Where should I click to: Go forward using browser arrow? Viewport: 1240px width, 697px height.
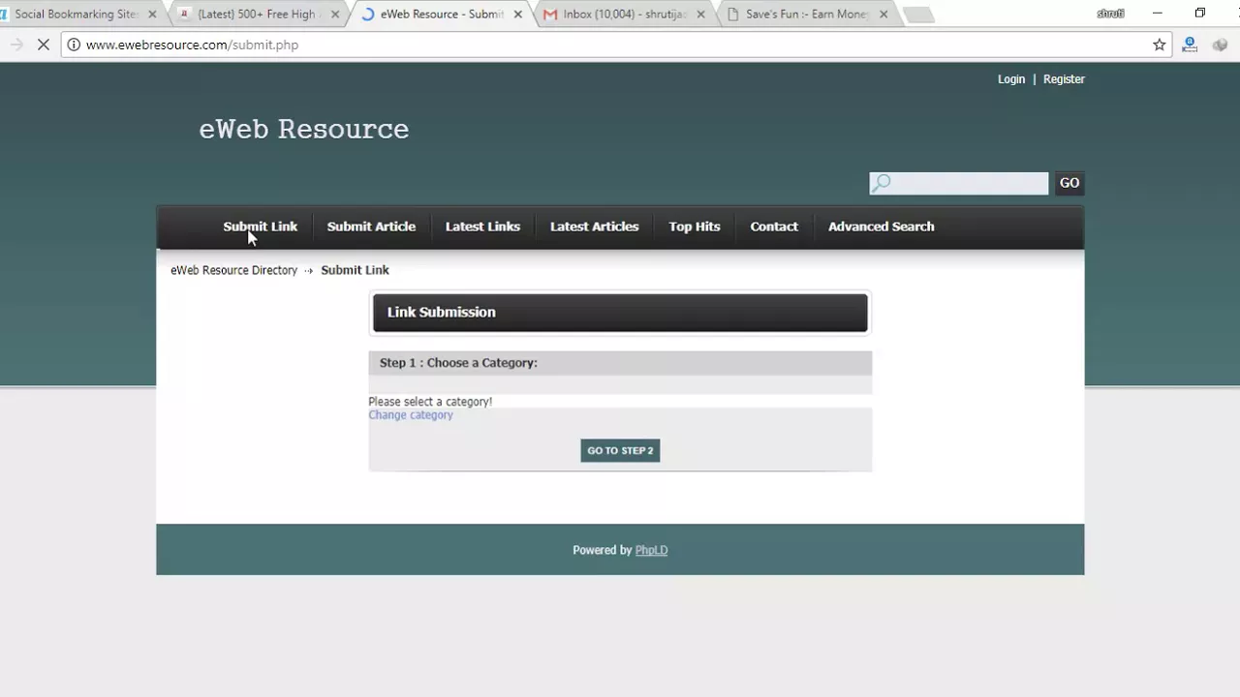tap(15, 45)
